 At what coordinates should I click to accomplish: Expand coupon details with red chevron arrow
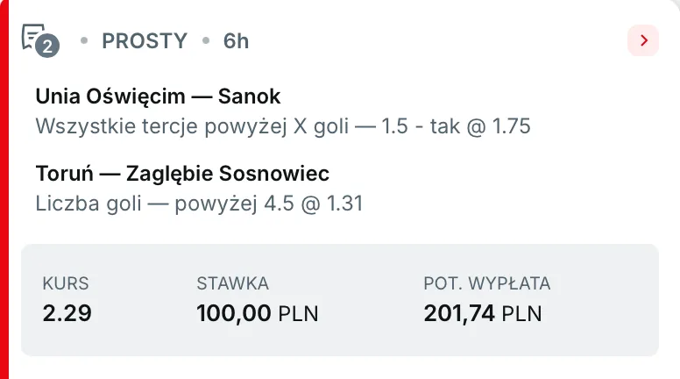click(643, 40)
